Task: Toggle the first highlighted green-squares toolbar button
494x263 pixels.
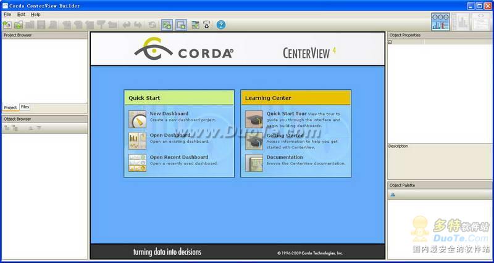Action: (x=167, y=25)
